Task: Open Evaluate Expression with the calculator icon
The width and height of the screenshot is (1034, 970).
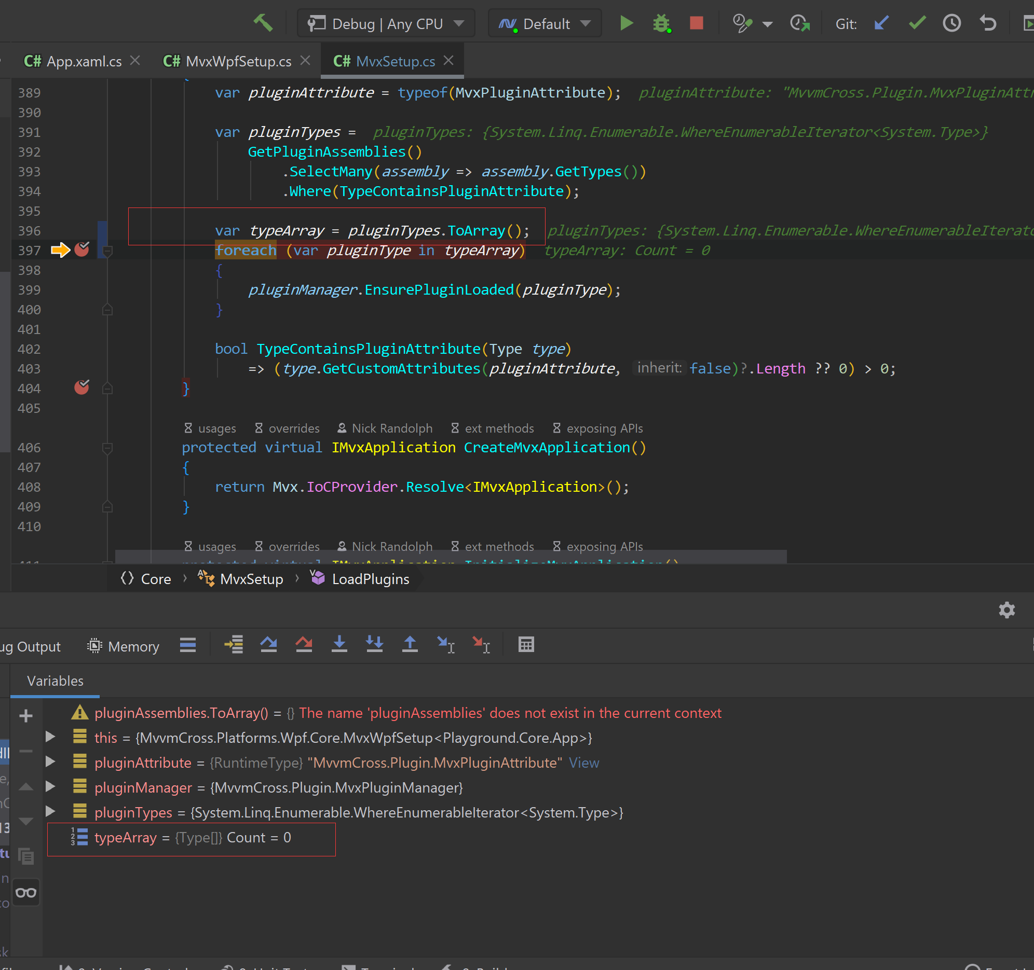Action: tap(526, 645)
